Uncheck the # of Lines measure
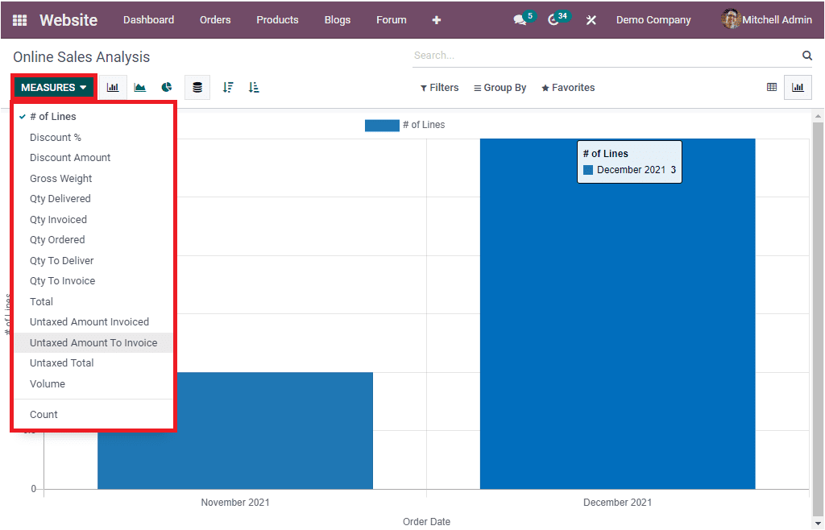825x530 pixels. [53, 116]
